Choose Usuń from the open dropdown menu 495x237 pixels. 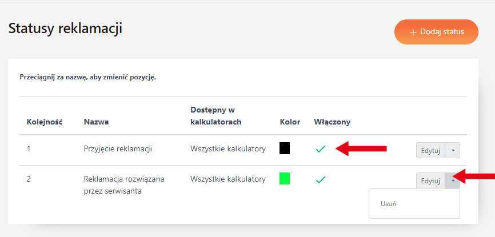coord(389,204)
